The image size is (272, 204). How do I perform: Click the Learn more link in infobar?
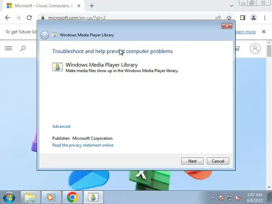(245, 32)
